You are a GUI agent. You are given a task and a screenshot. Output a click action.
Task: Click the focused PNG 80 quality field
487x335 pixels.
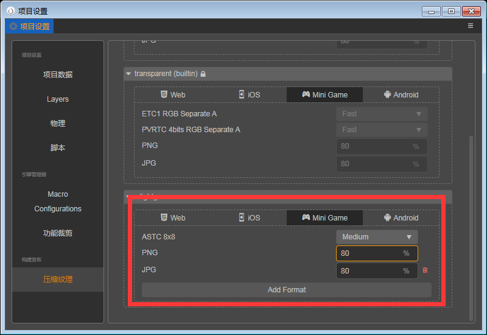pos(377,253)
